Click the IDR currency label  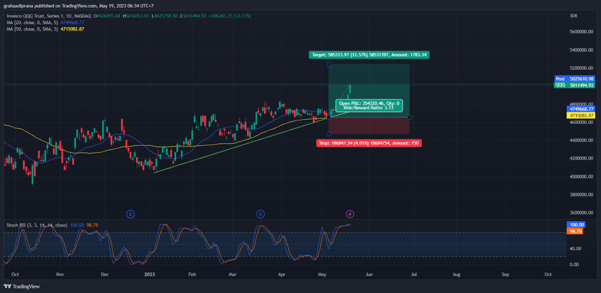(x=574, y=16)
